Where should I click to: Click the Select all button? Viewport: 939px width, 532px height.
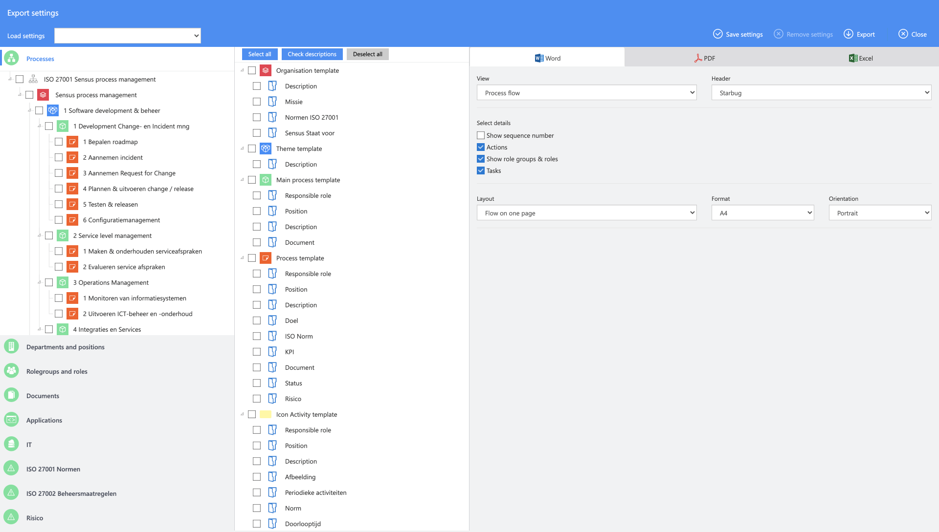coord(260,54)
